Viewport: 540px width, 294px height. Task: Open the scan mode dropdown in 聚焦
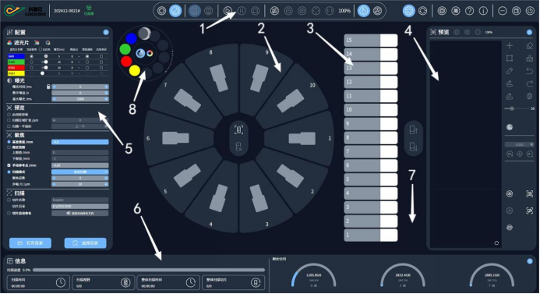tap(80, 172)
